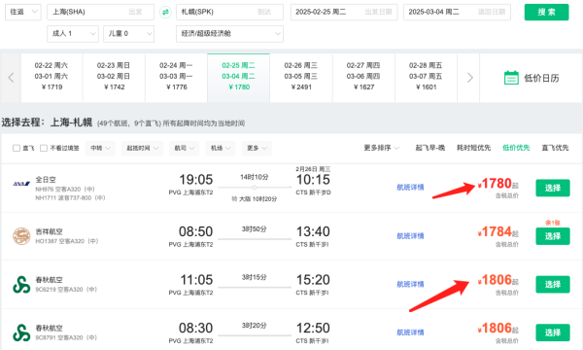583x350 pixels.
Task: Open flight details for Spring 11:05 flight
Action: (x=410, y=285)
